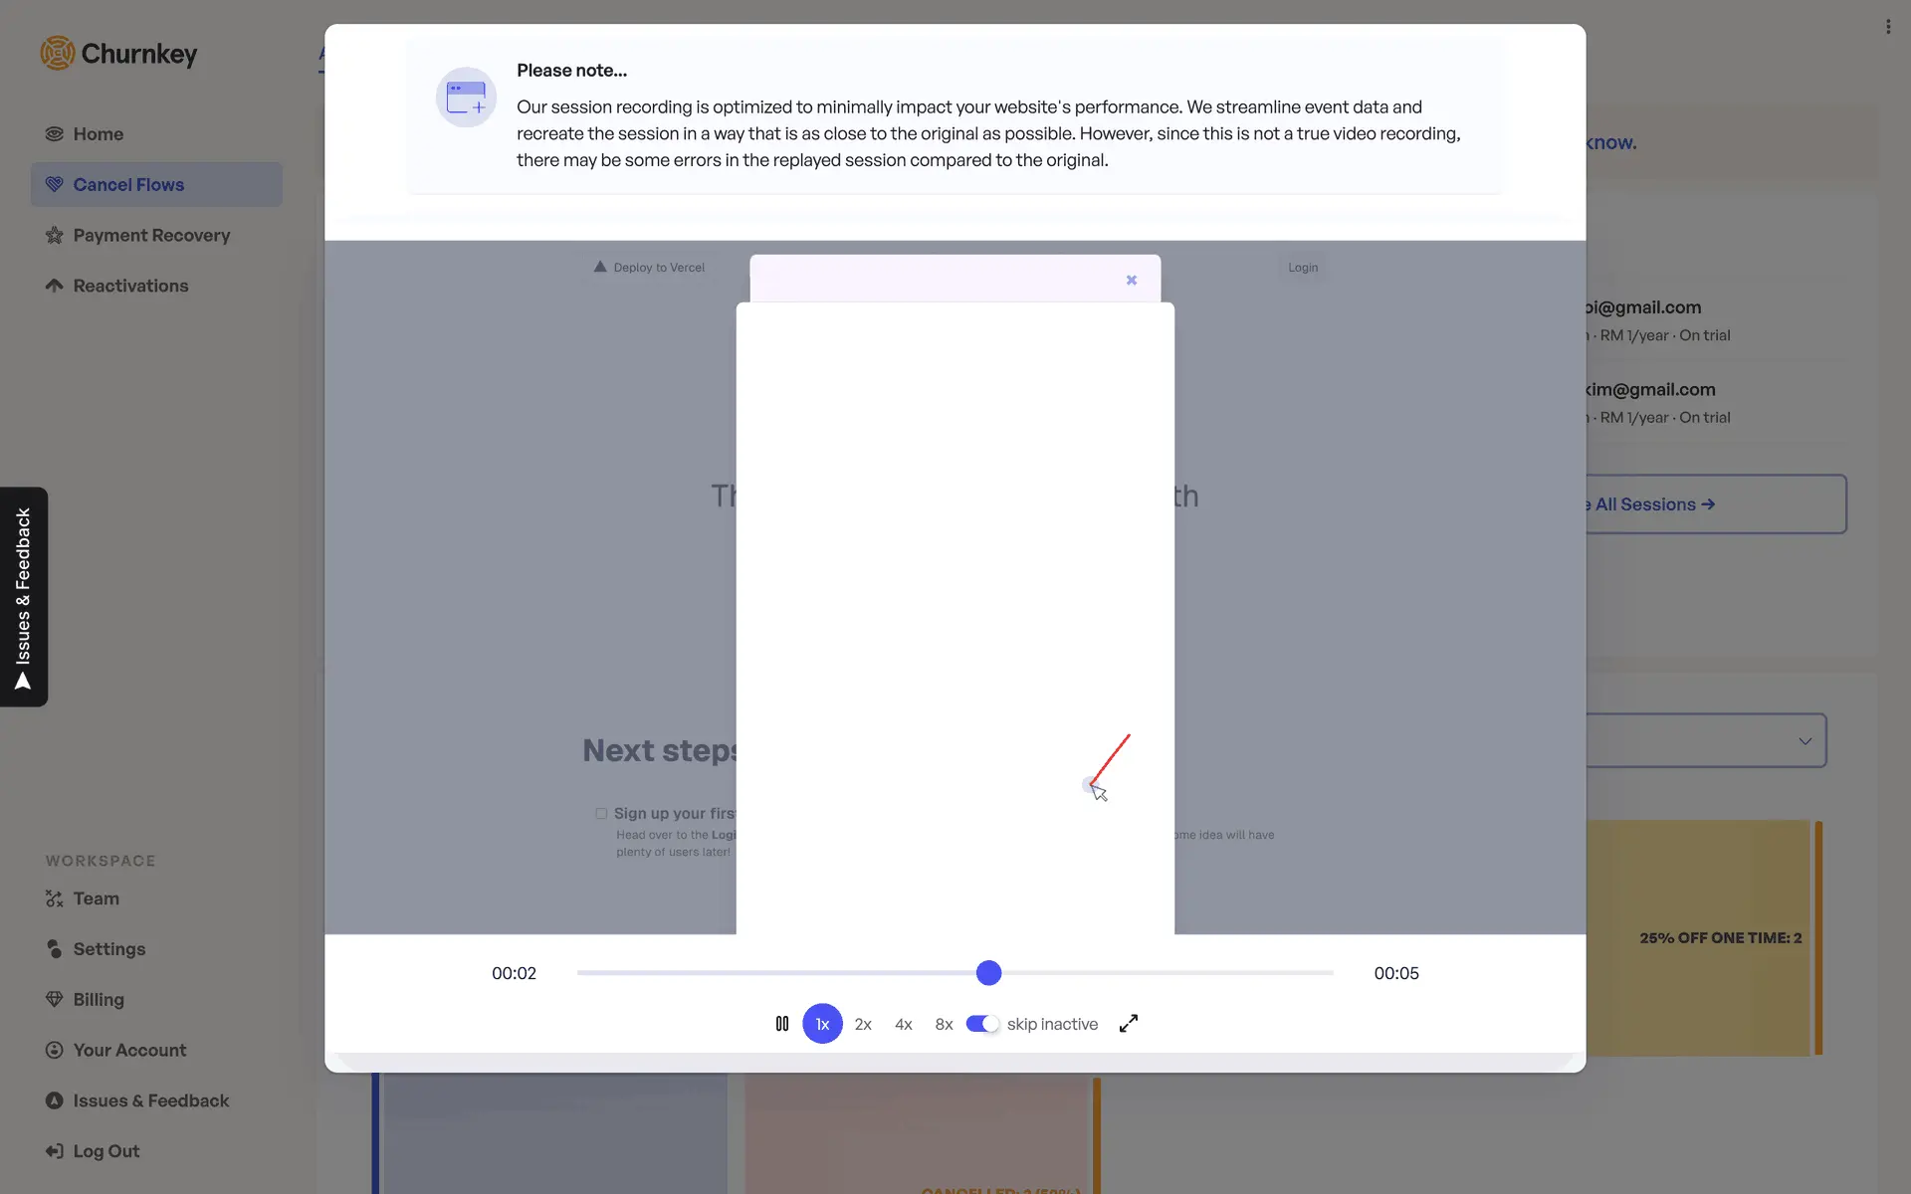Open Payment Recovery in sidebar
Viewport: 1911px width, 1194px height.
(x=151, y=235)
